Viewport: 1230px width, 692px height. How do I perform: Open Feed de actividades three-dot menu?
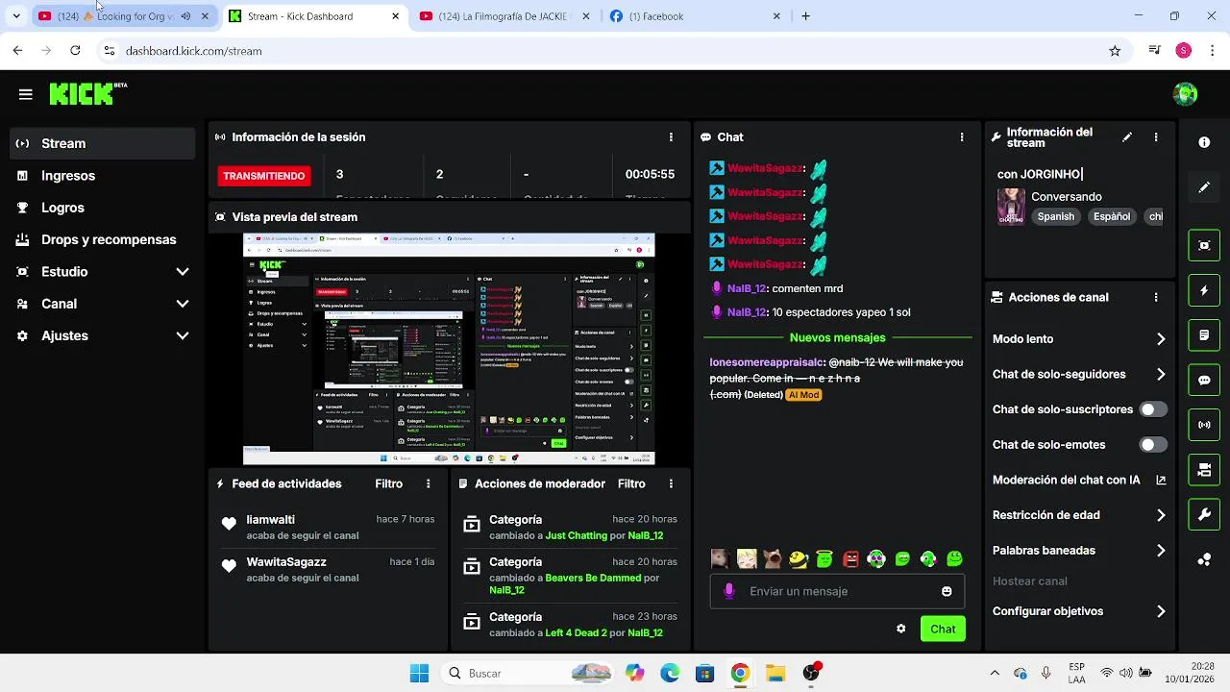(x=429, y=483)
